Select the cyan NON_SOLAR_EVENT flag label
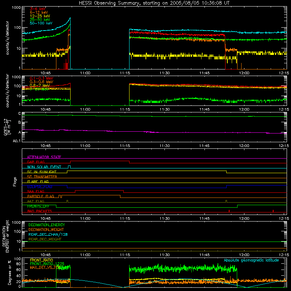This screenshot has width=291, height=291. point(44,167)
